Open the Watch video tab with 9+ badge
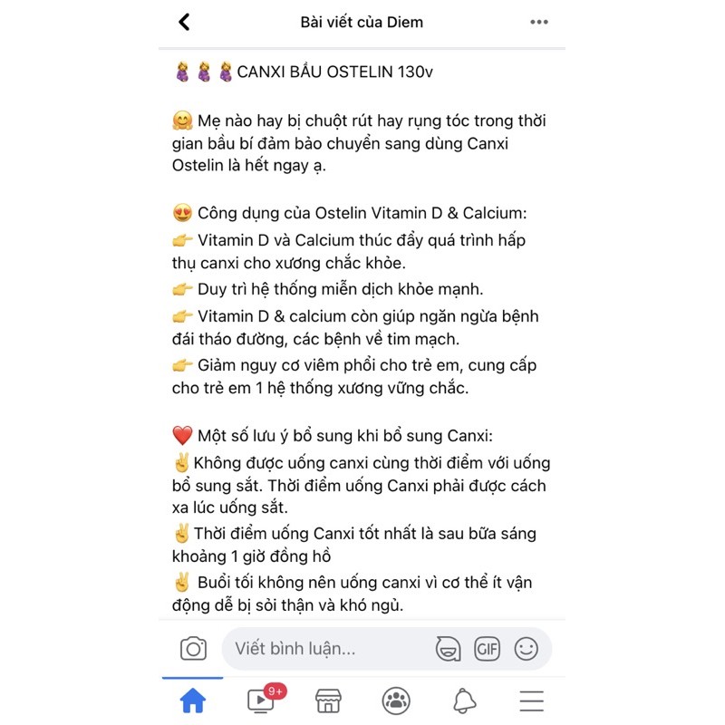Screen dimensions: 725x725 point(261,700)
